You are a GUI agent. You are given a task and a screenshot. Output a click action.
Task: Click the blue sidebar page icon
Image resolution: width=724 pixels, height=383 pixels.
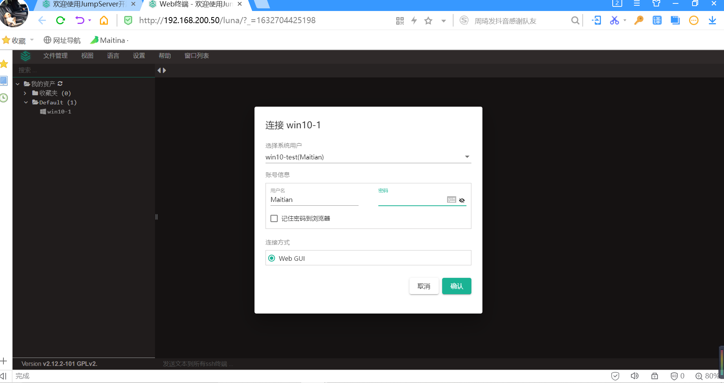4,81
